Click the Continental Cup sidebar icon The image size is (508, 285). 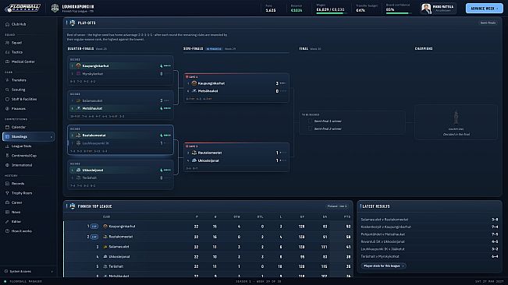coord(7,156)
